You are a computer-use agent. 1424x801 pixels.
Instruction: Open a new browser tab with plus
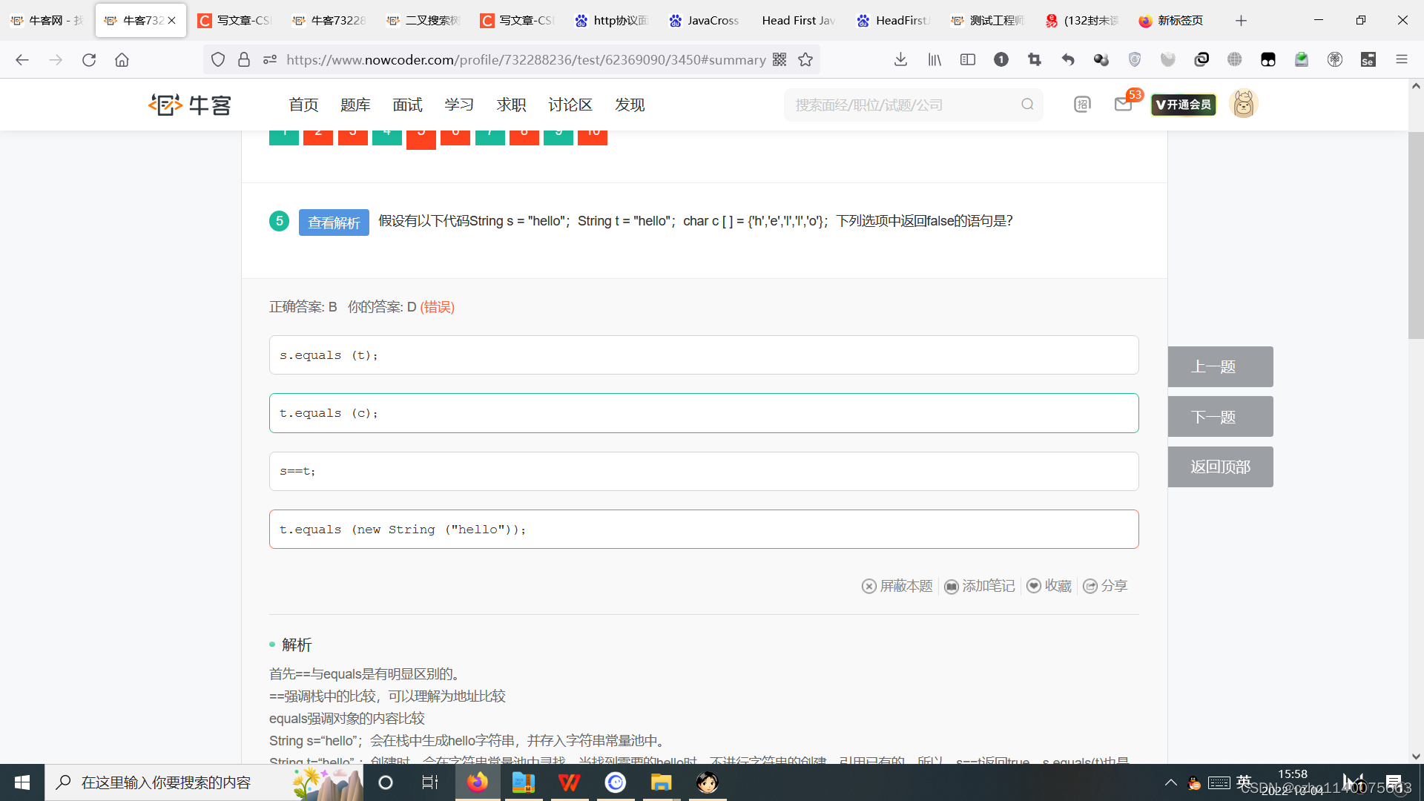pos(1241,20)
